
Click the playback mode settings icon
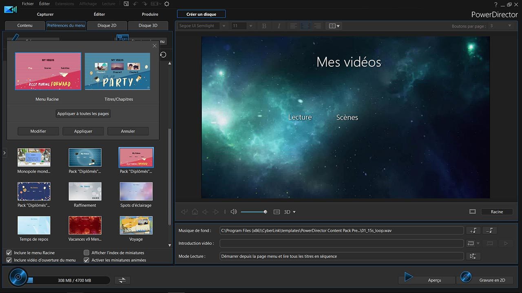[x=473, y=256]
